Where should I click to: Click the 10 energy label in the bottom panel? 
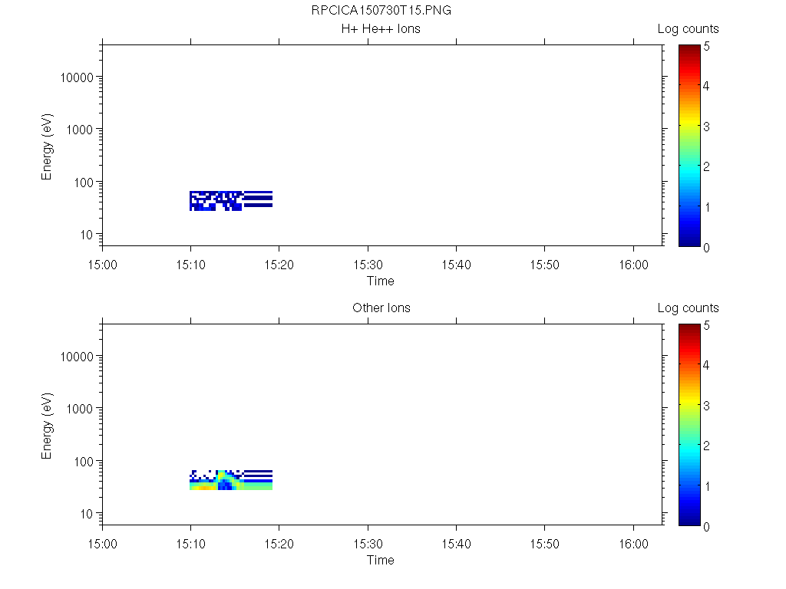(87, 513)
